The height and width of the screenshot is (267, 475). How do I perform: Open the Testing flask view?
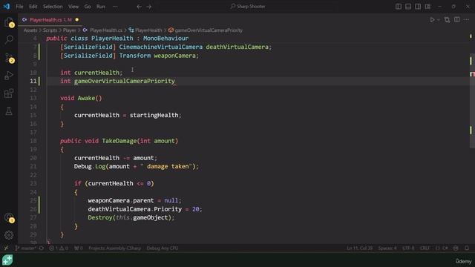9,111
